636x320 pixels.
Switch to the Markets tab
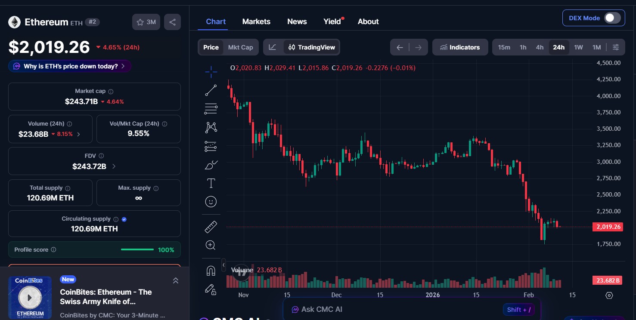(x=256, y=21)
